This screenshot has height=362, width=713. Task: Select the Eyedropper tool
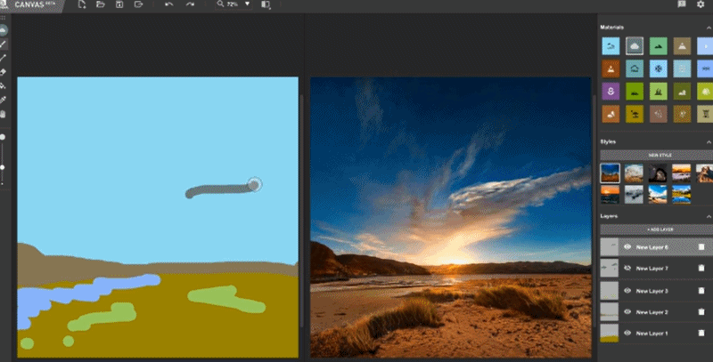click(x=4, y=100)
